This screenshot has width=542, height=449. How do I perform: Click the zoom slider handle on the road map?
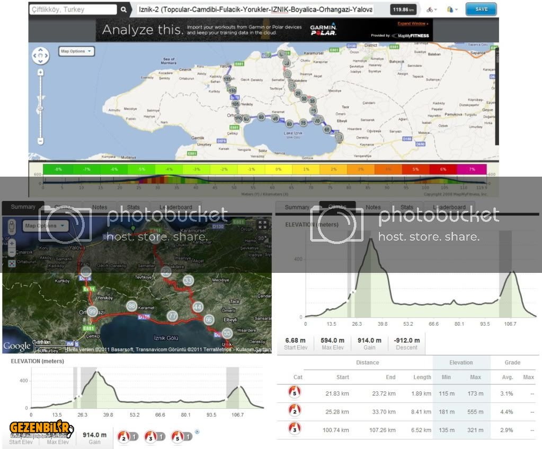pyautogui.click(x=40, y=108)
